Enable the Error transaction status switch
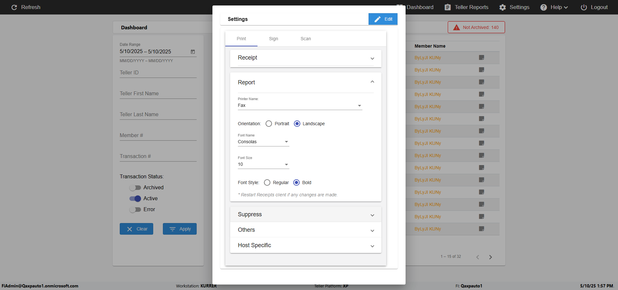The width and height of the screenshot is (618, 290). coord(135,210)
